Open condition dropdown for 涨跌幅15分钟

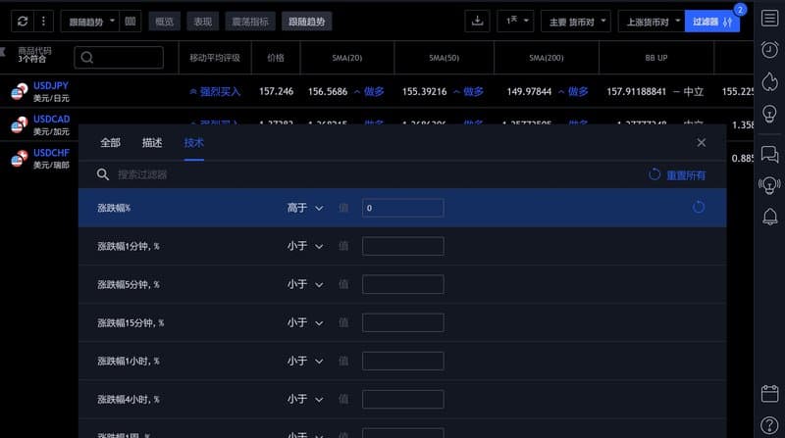coord(305,322)
